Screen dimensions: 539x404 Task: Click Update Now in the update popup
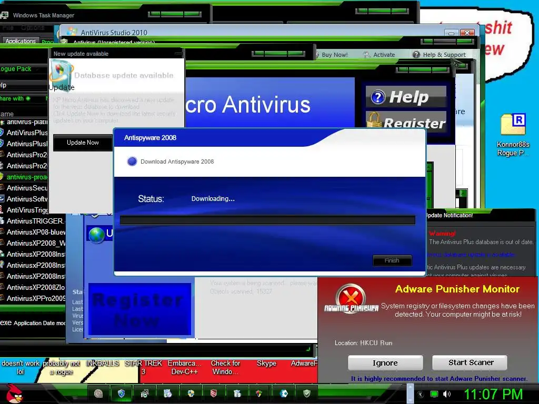click(x=83, y=143)
